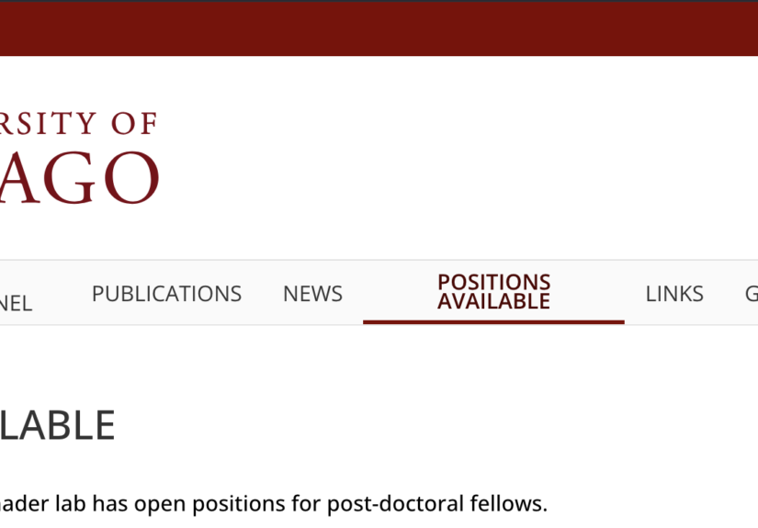Click the word "OF" in the wordmark
This screenshot has height=528, width=758.
[x=134, y=123]
